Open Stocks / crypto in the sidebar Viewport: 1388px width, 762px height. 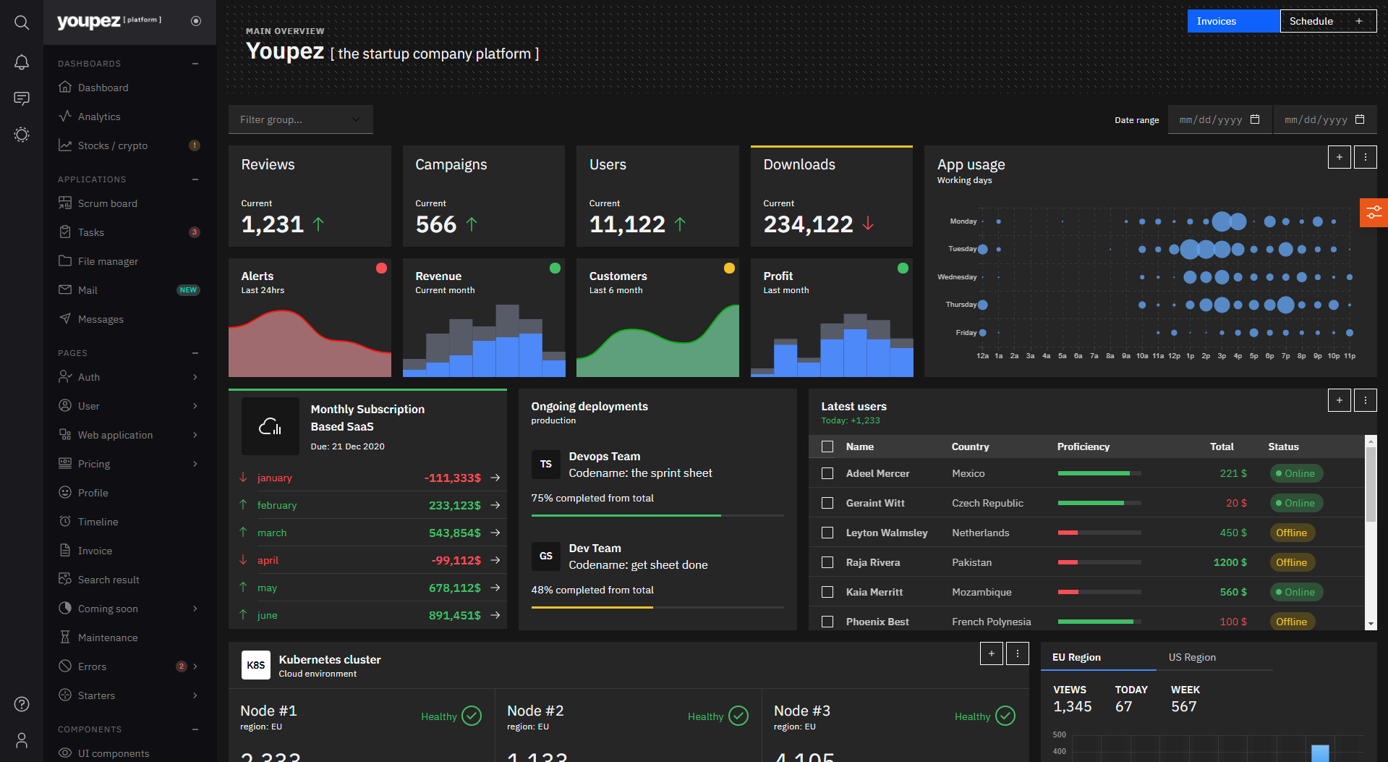coord(129,145)
